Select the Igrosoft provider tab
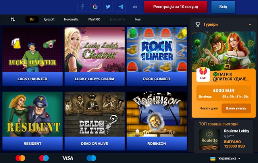The height and width of the screenshot is (163, 258). (x=49, y=19)
